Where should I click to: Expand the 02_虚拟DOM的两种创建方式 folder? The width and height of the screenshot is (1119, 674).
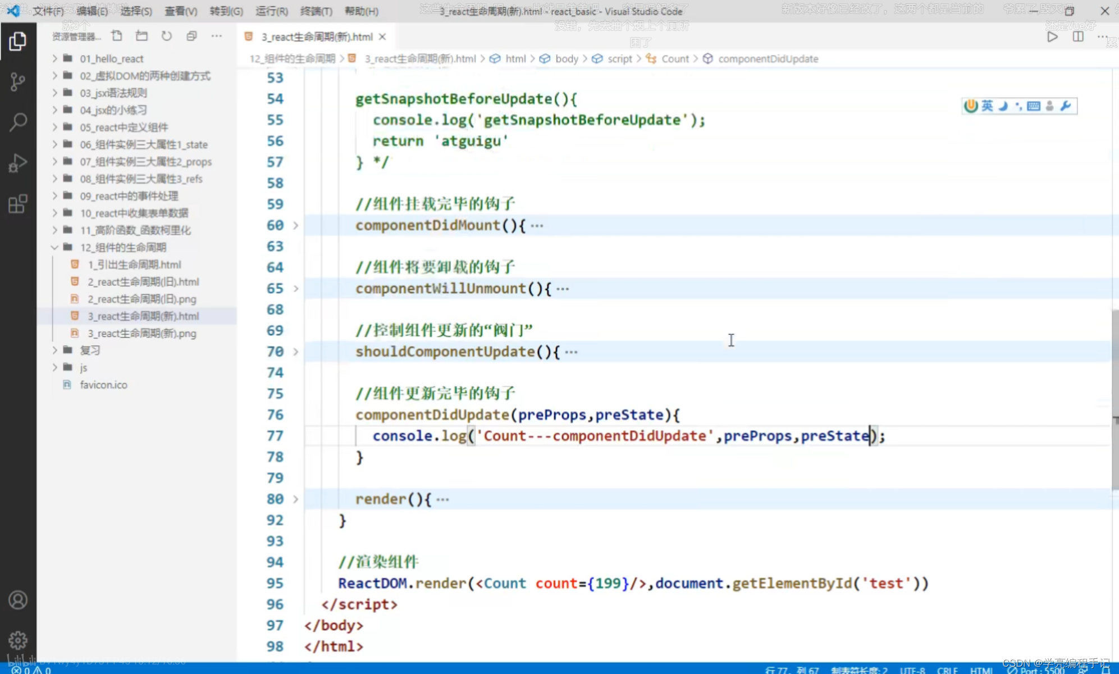[145, 76]
